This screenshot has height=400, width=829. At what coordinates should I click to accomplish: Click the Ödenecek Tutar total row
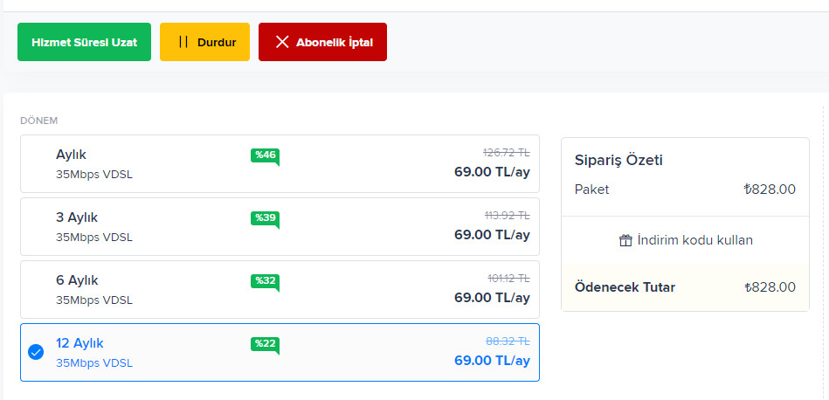[685, 287]
